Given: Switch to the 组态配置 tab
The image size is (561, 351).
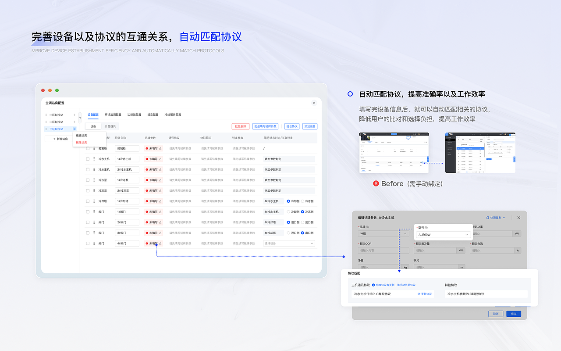Looking at the screenshot, I should [x=153, y=115].
